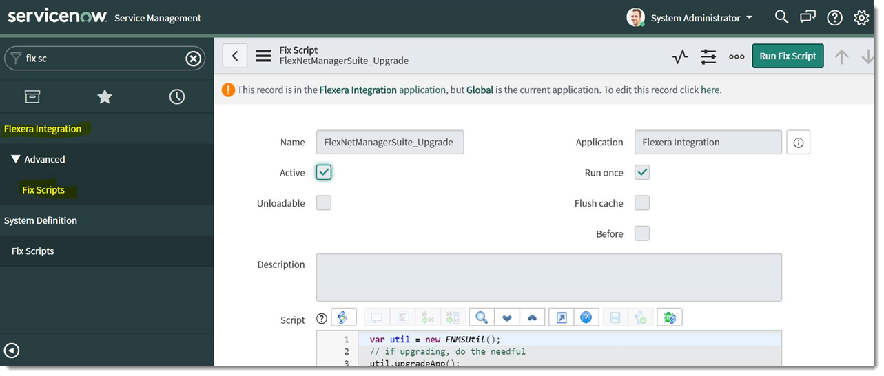Show favorites star tab in navigator

[105, 97]
